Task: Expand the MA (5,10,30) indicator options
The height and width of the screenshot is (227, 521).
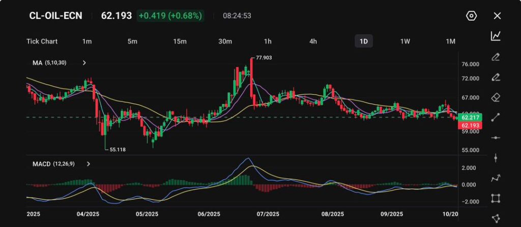Action: tap(84, 63)
